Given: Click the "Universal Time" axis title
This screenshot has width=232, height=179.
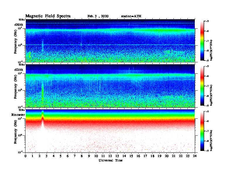Looking at the screenshot, I should (110, 160).
